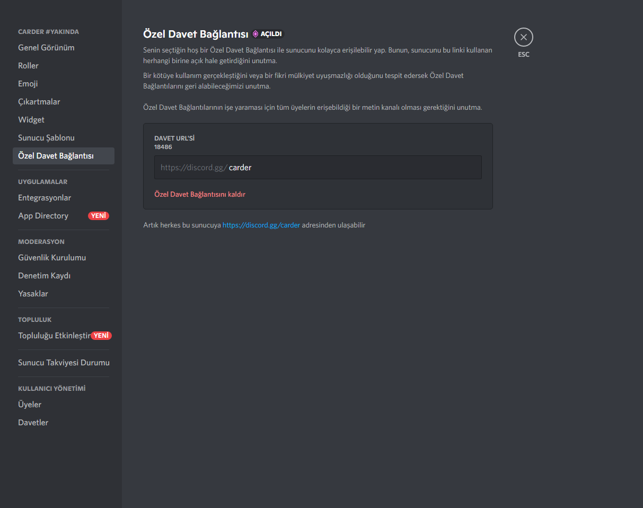Click the number 18486 under the label
Viewport: 643px width, 508px height.
pos(163,147)
